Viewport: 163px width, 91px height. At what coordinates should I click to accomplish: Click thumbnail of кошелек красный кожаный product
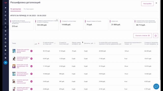pyautogui.click(x=14, y=81)
